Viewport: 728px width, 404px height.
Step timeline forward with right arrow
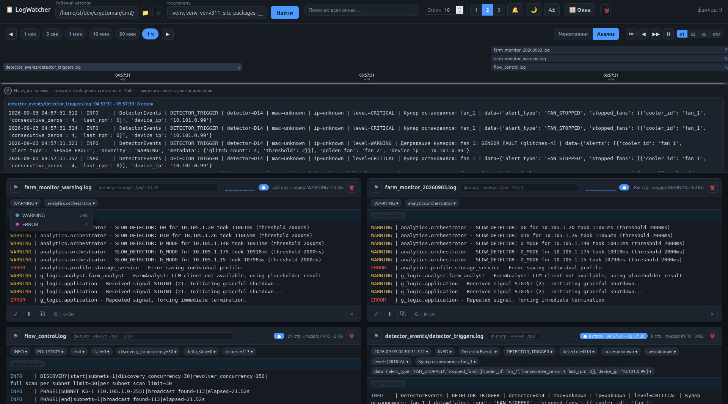(168, 34)
